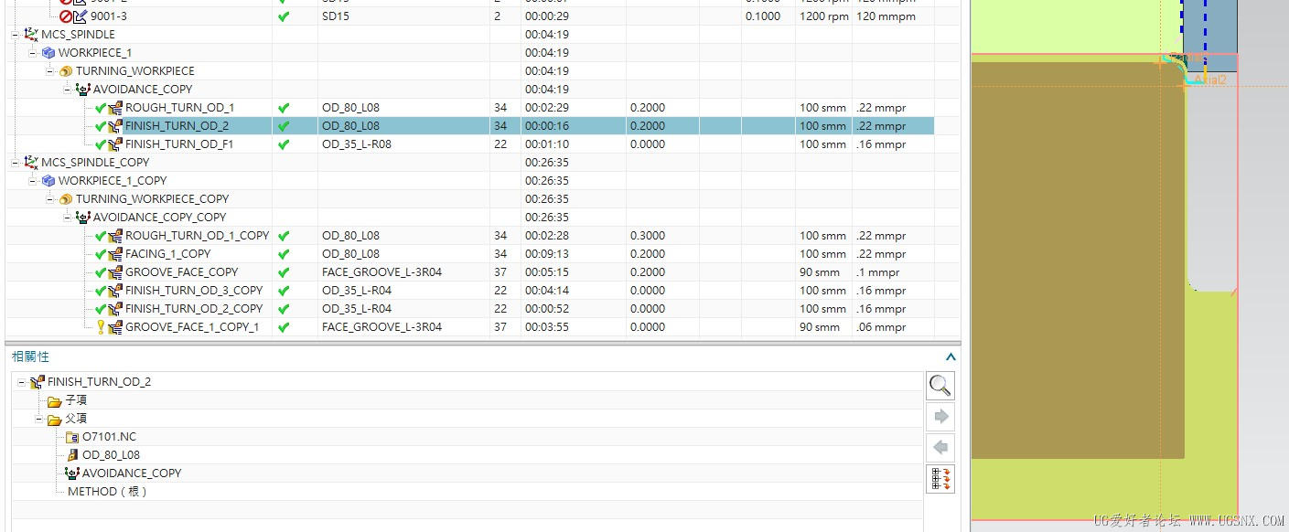
Task: Click the 00:09:13 time cell
Action: 547,253
